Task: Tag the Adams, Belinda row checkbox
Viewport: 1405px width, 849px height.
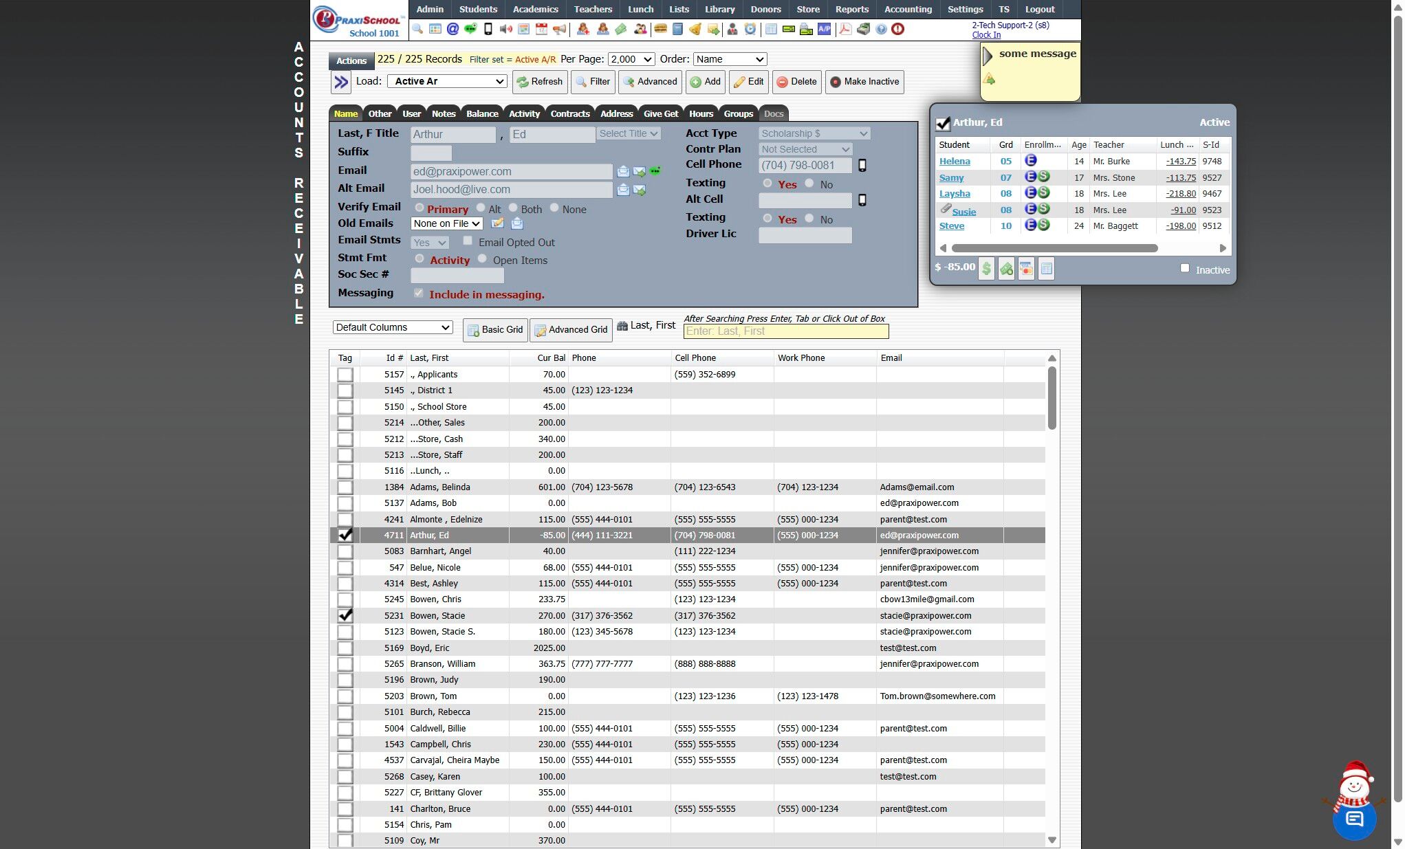Action: tap(345, 487)
